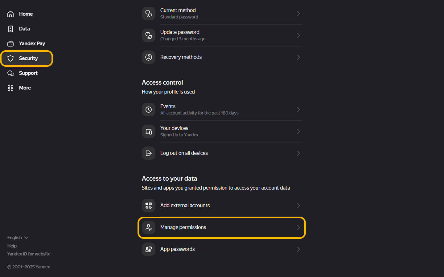The width and height of the screenshot is (444, 277).
Task: Open the Yandex ID for website link
Action: [x=29, y=254]
